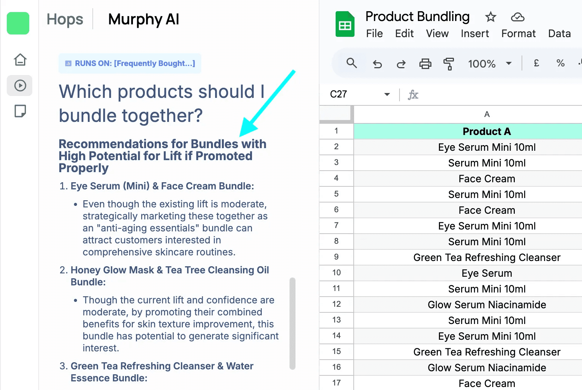This screenshot has width=582, height=390.
Task: Click the Google Sheets logo icon
Action: pyautogui.click(x=345, y=24)
